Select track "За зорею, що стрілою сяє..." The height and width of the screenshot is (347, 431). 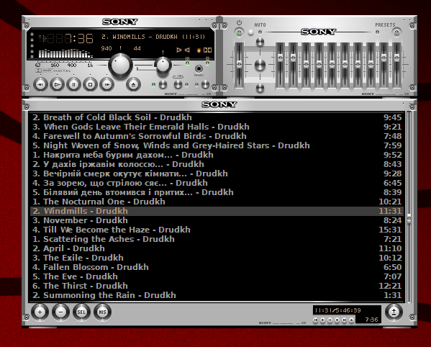(x=217, y=183)
